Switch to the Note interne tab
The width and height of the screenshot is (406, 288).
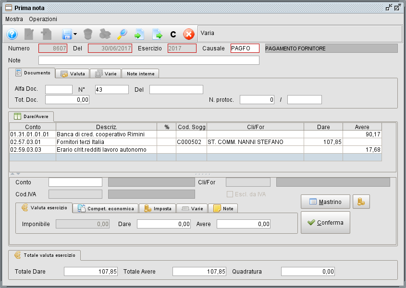click(x=140, y=74)
